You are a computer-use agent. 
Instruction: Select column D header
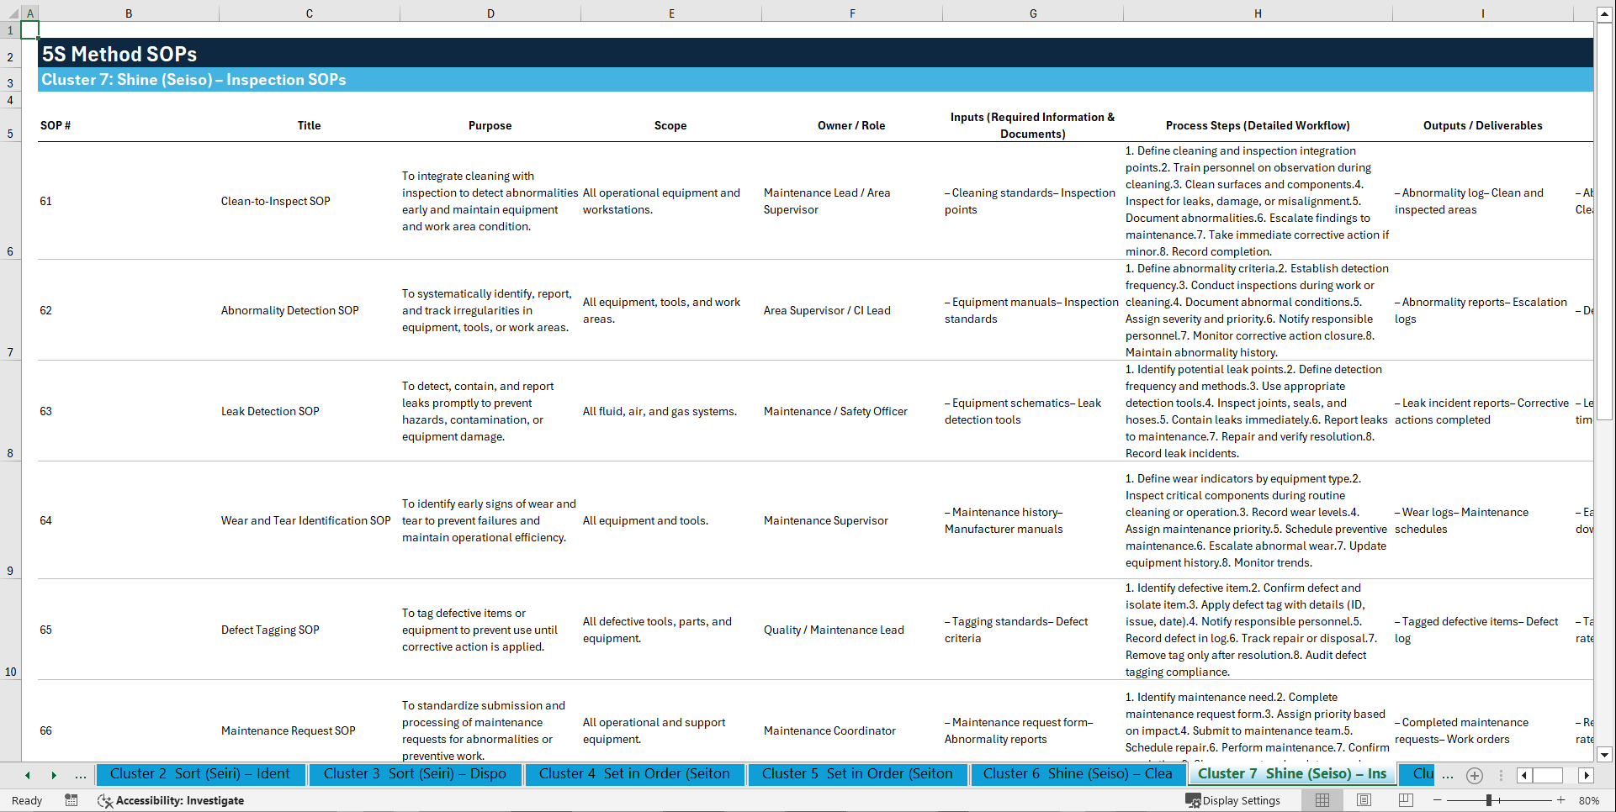point(490,13)
